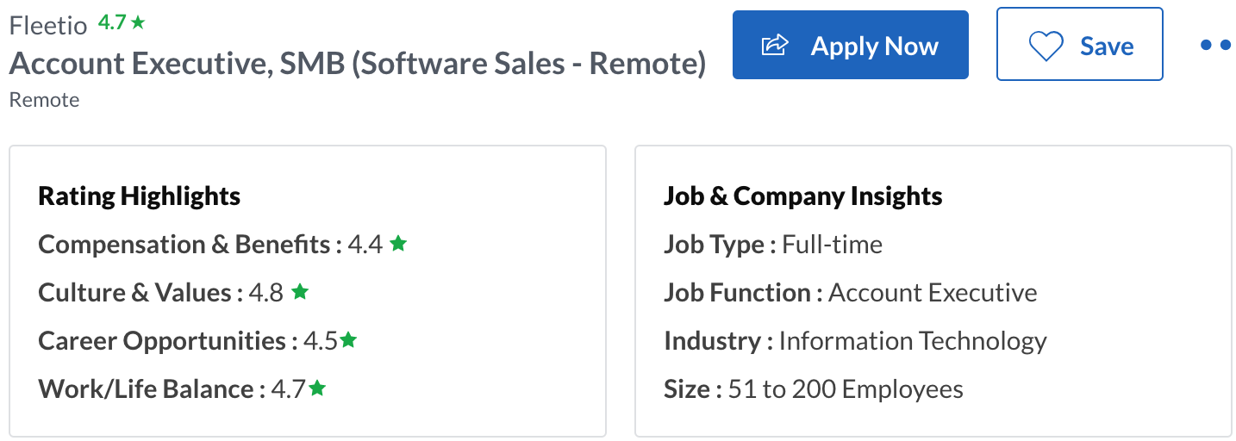Click the Apply Now button
This screenshot has width=1236, height=441.
(x=850, y=45)
